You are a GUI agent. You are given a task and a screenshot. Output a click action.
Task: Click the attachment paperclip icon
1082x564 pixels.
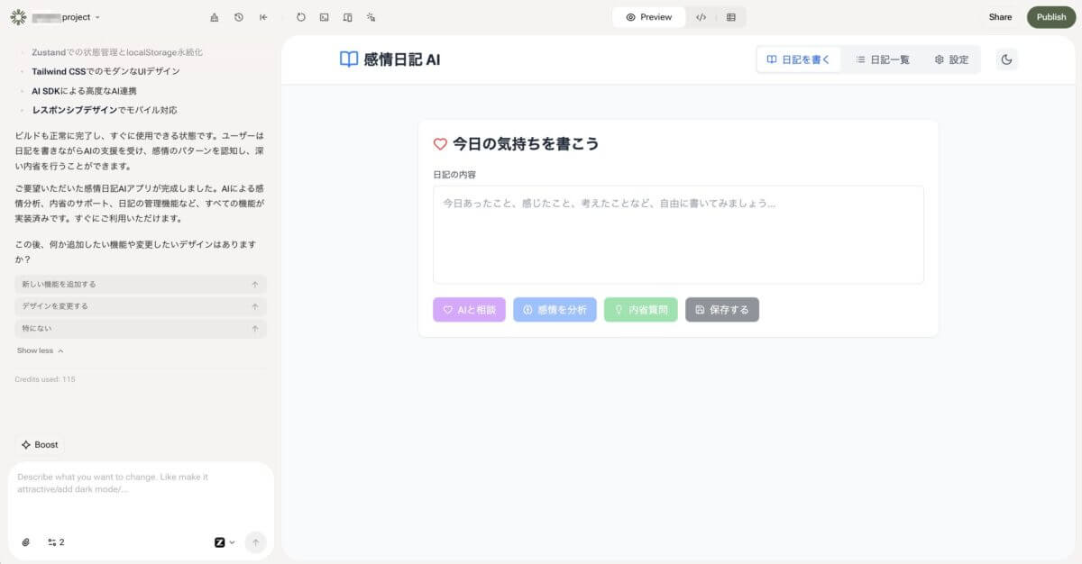tap(26, 542)
